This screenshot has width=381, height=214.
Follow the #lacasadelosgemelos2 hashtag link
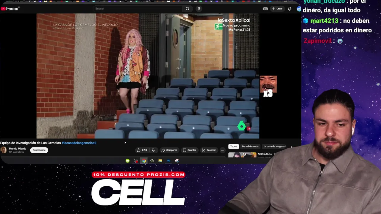pos(79,143)
